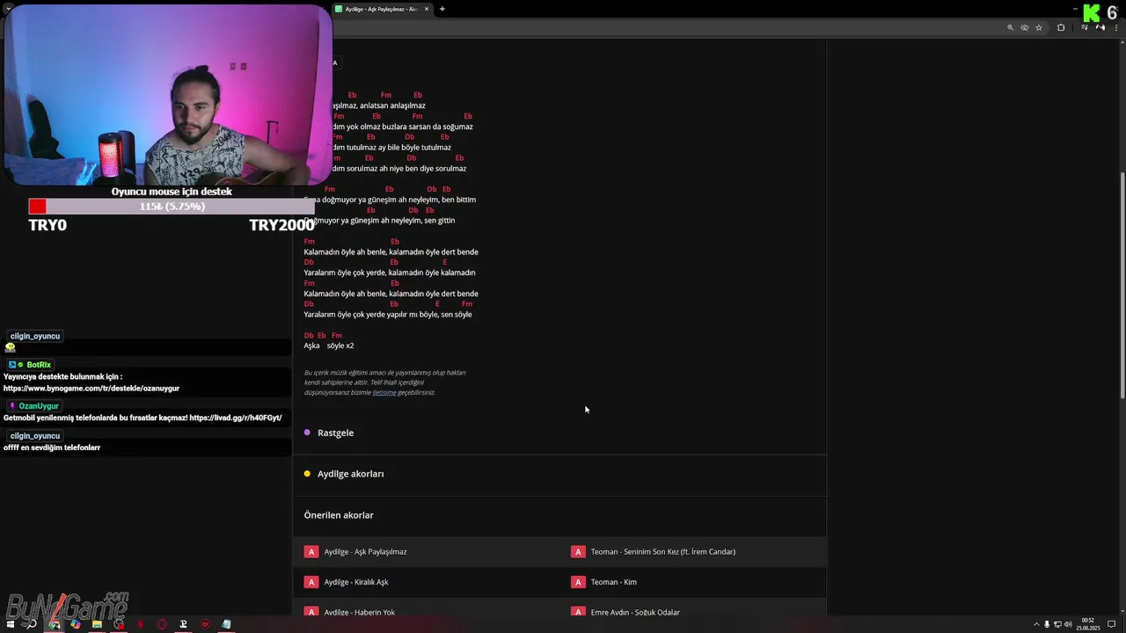This screenshot has height=633, width=1126.
Task: Click the iletişime contact link
Action: coord(384,392)
